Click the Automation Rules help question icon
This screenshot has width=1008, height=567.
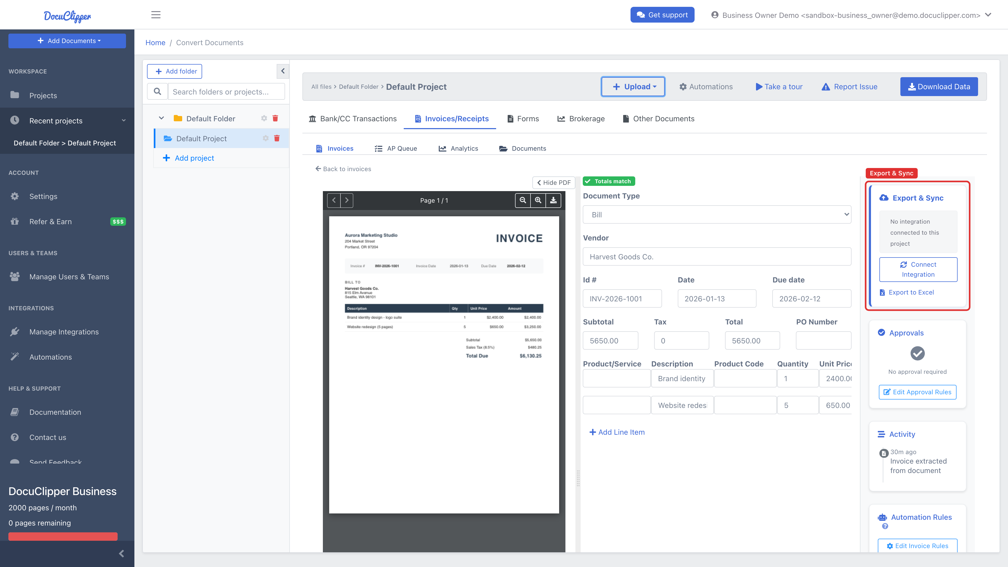point(885,526)
